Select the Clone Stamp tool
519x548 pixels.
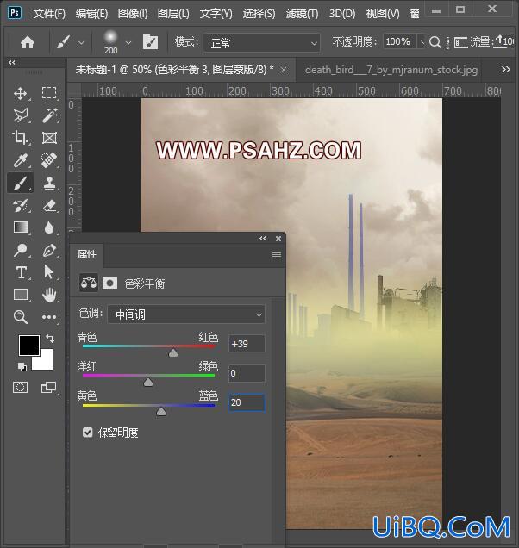point(49,183)
